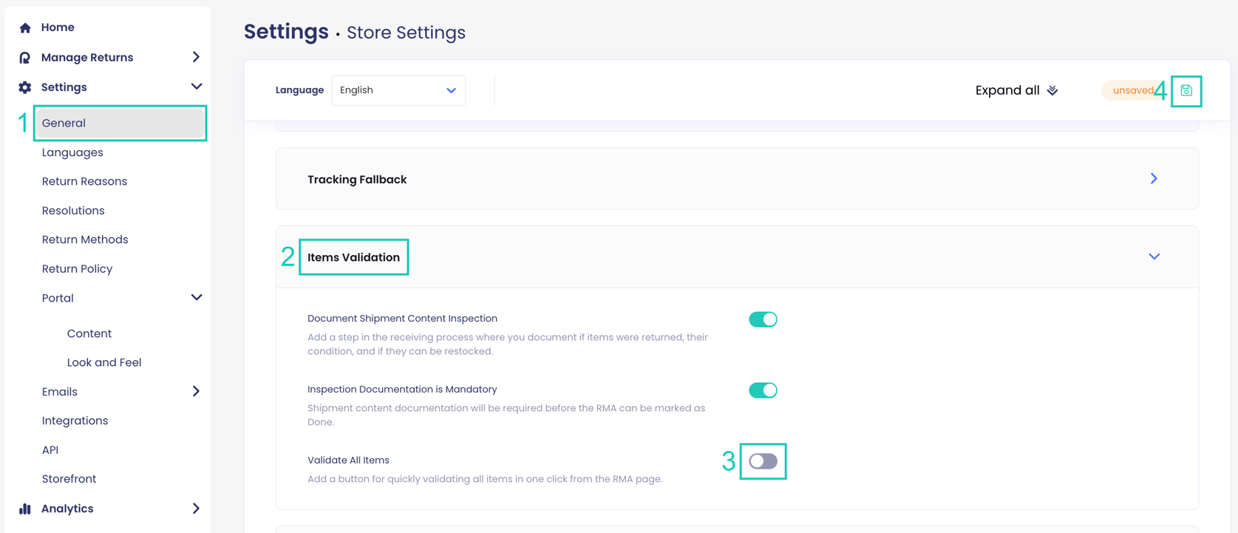Expand the Tracking Fallback section chevron
This screenshot has width=1238, height=533.
(1154, 179)
